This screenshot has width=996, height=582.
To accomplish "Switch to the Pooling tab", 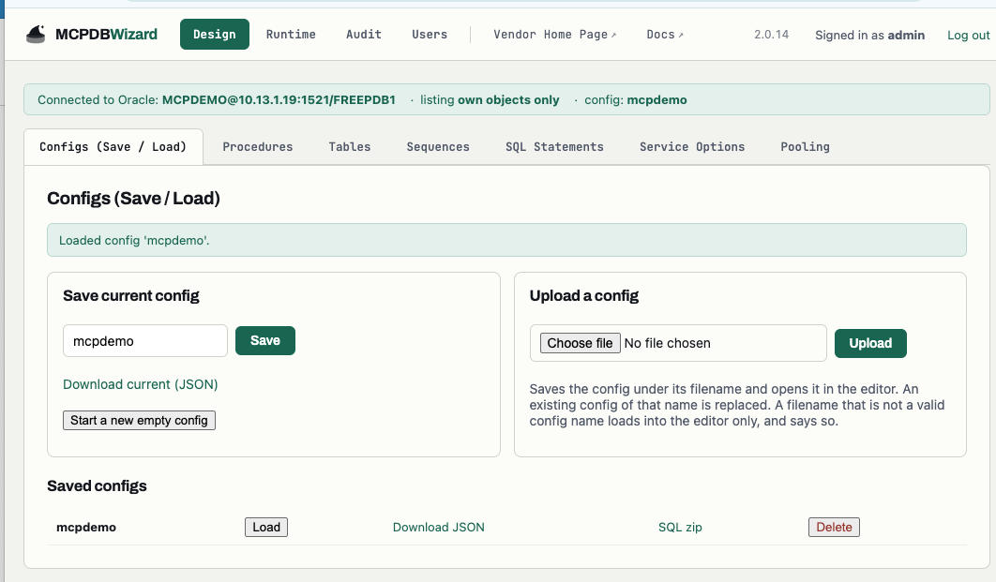I will [805, 146].
